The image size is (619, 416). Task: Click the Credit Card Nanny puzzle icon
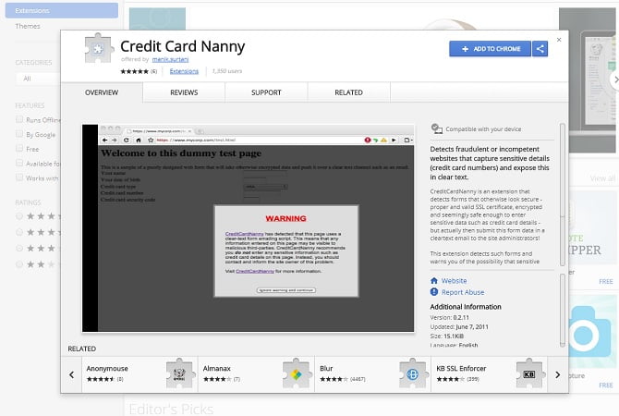click(x=99, y=48)
